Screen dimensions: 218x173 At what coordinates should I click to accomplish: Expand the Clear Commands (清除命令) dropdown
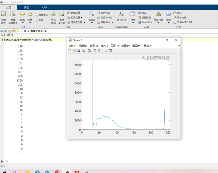coord(112,22)
